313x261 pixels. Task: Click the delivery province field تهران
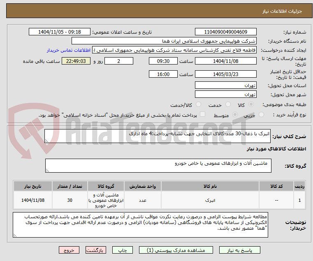225,85
